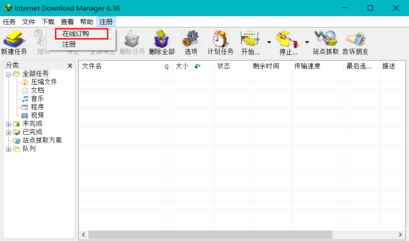The width and height of the screenshot is (409, 241).
Task: Click the 注册 menu bar item
Action: 106,22
